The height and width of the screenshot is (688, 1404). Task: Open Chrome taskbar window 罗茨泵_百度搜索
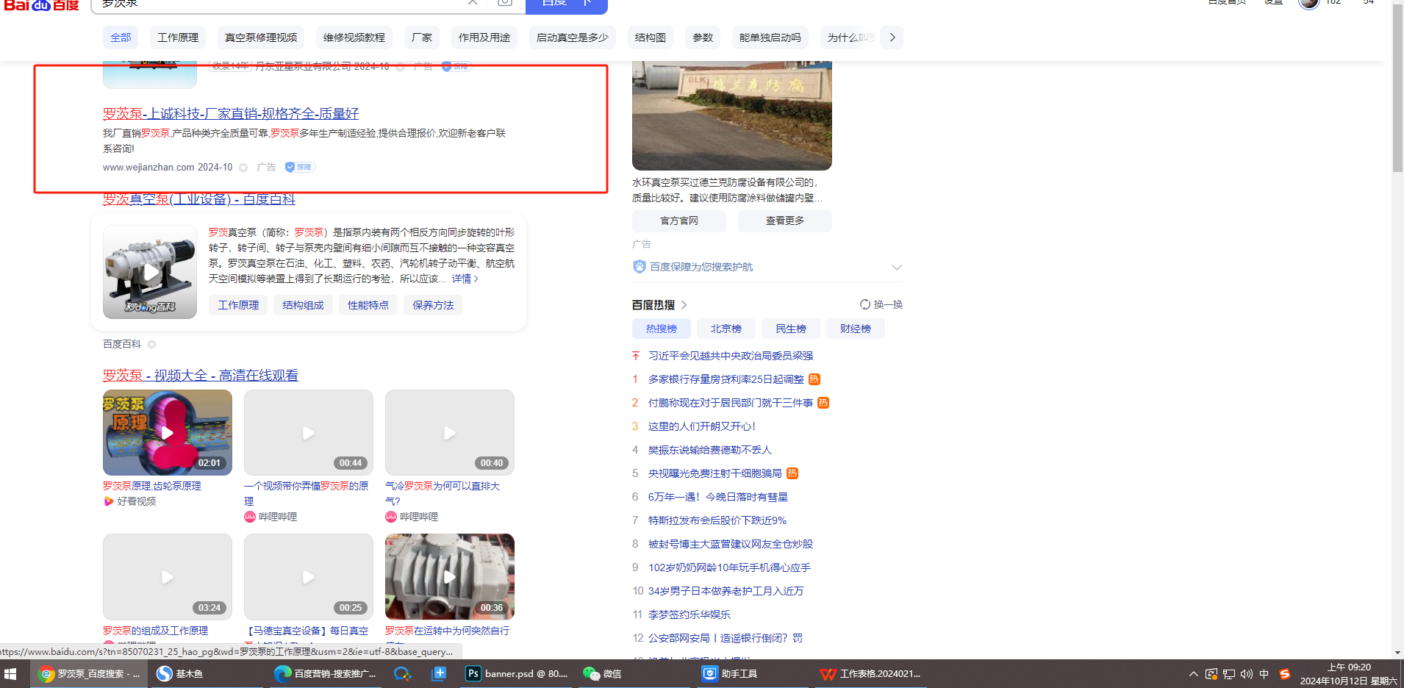pyautogui.click(x=88, y=673)
